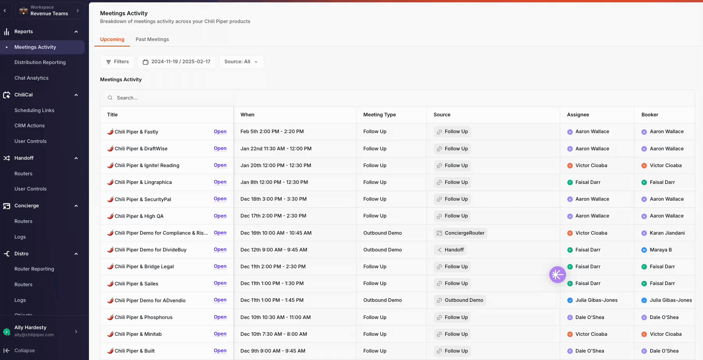Open the Revenue Teams workspace switcher

coord(50,11)
